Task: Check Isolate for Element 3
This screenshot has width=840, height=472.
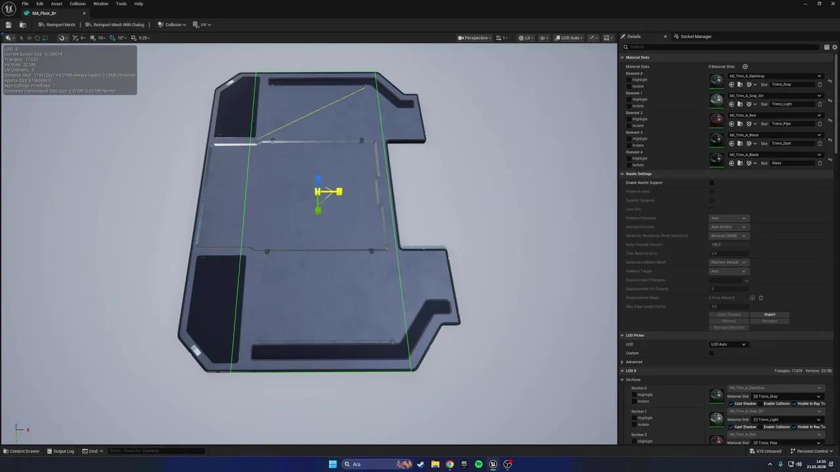Action: 629,146
